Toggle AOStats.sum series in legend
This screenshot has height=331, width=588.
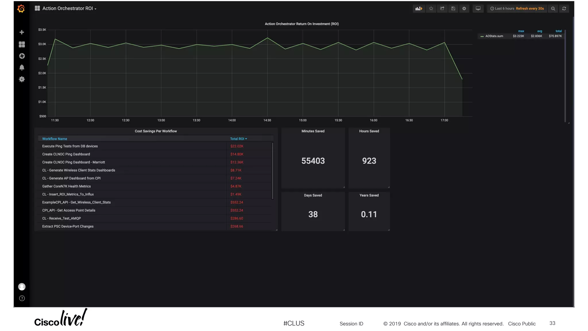coord(494,36)
